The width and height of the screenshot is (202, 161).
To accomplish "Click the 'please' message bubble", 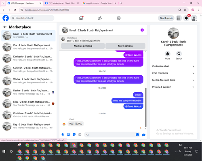I will 138,95.
